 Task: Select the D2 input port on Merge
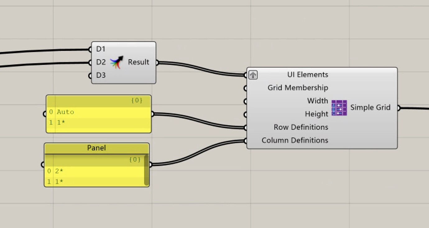pos(90,62)
